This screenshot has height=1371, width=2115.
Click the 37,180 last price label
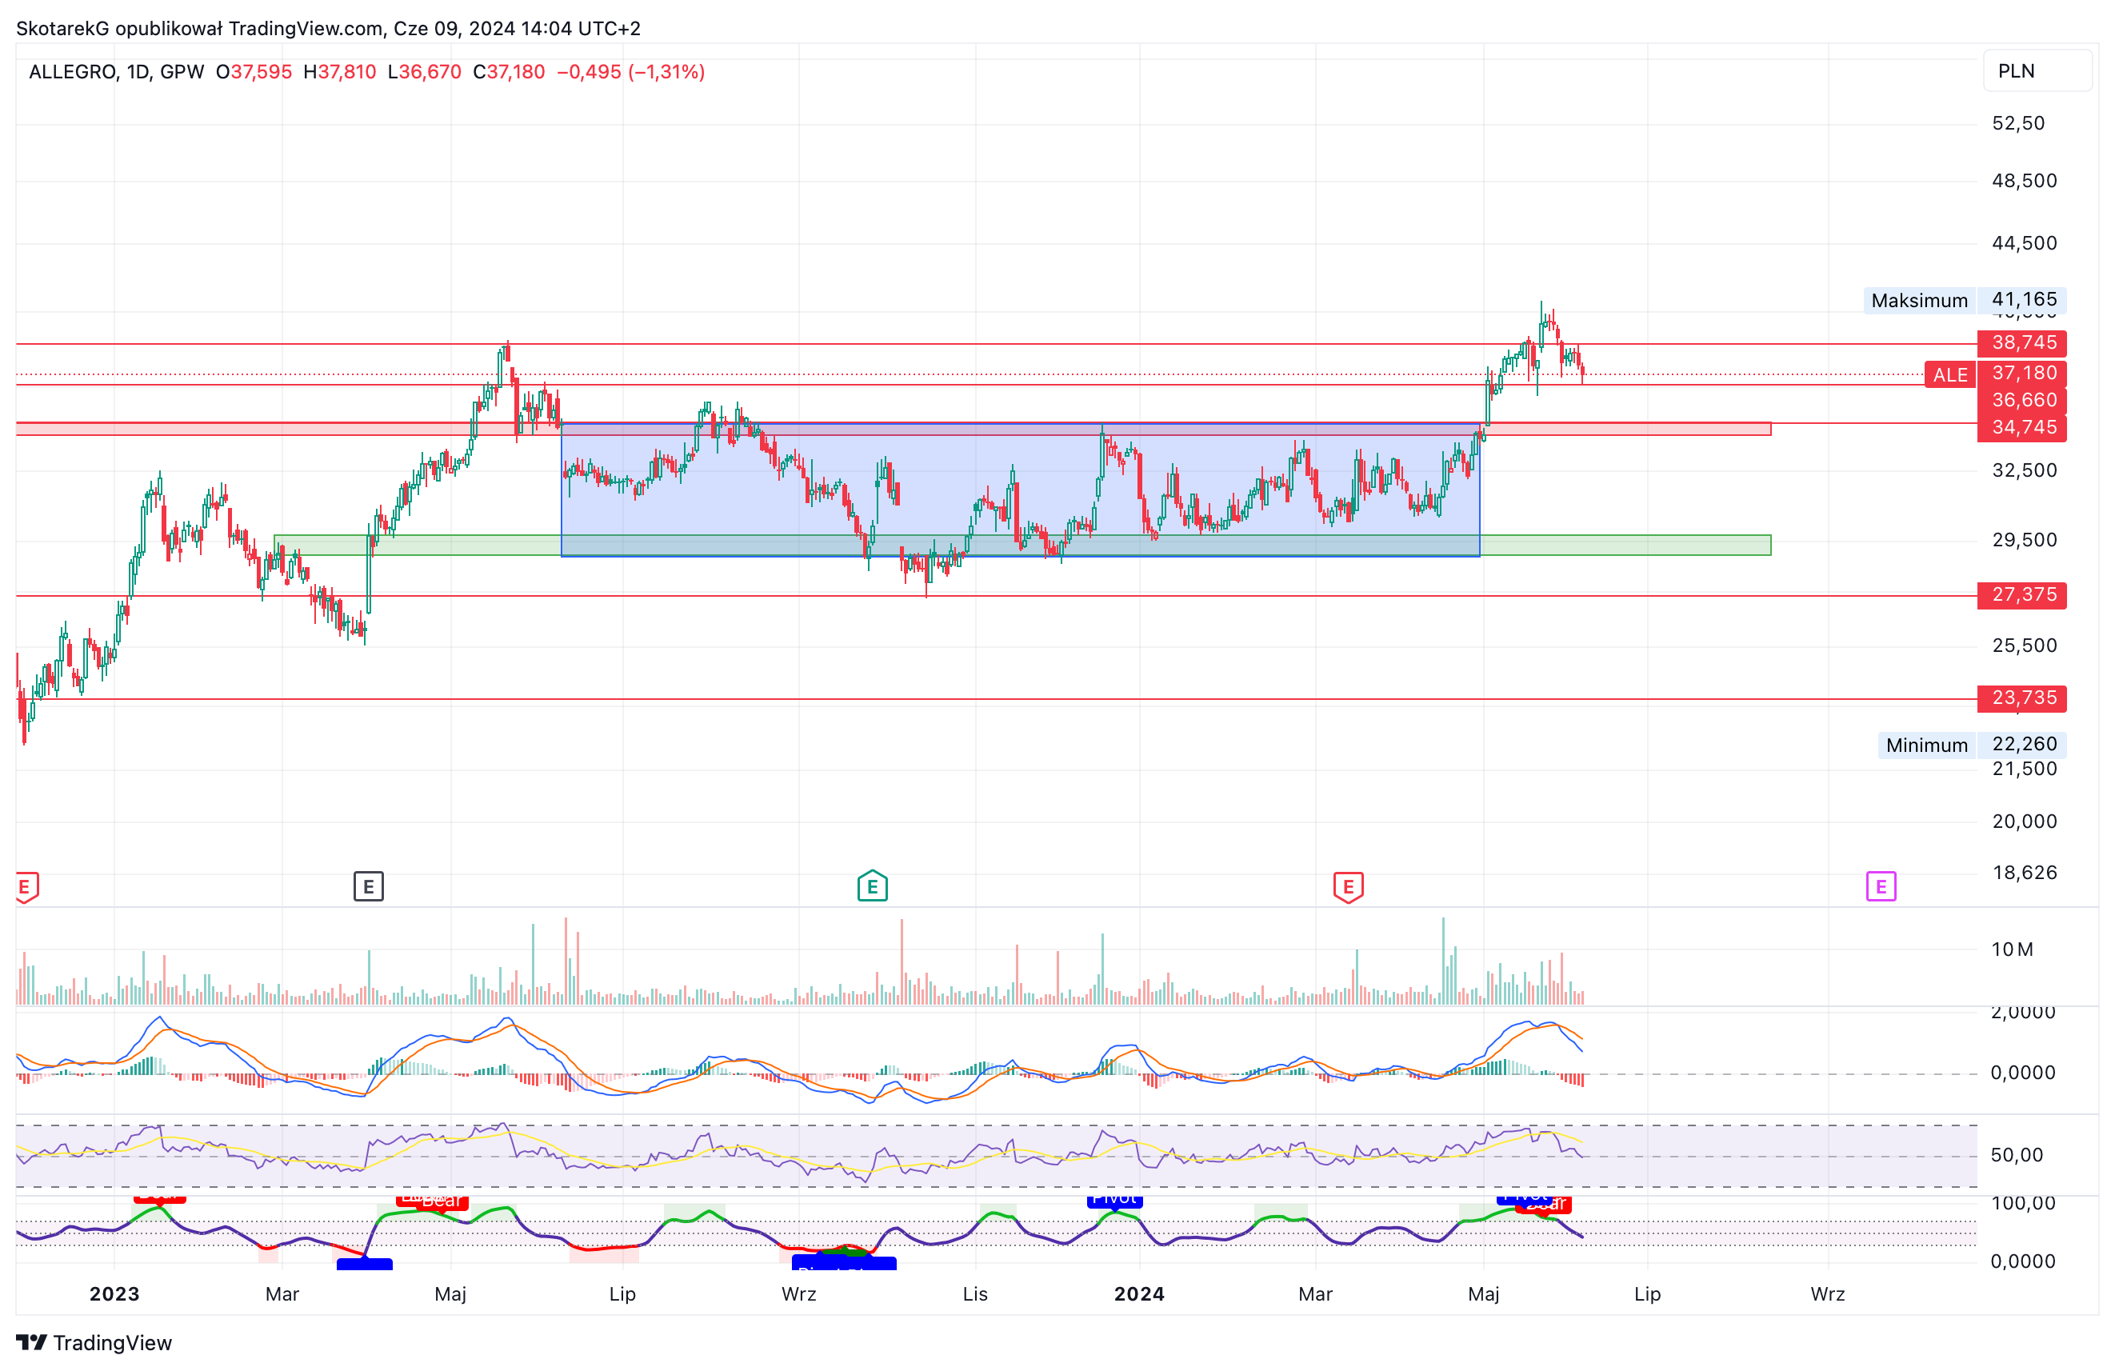(x=2021, y=374)
